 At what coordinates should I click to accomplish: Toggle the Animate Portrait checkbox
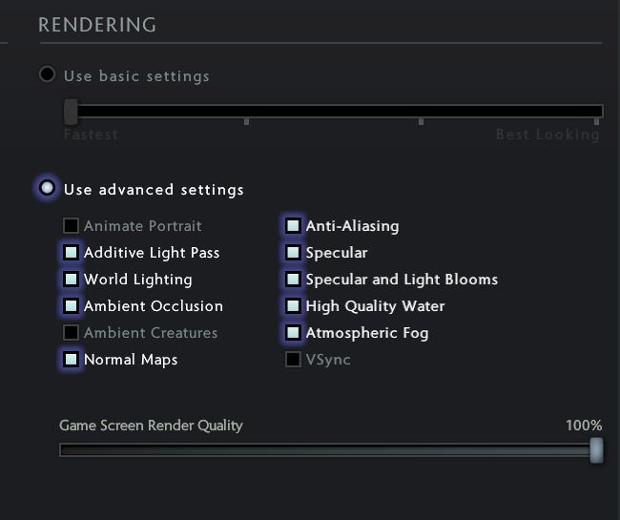click(71, 226)
